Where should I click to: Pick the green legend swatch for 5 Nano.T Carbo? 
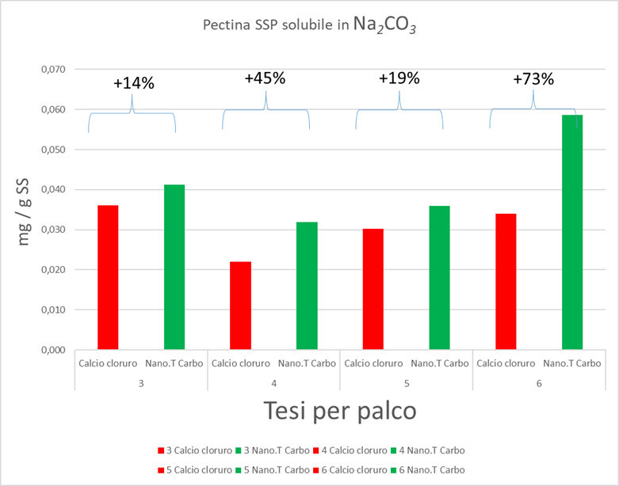[x=239, y=469]
